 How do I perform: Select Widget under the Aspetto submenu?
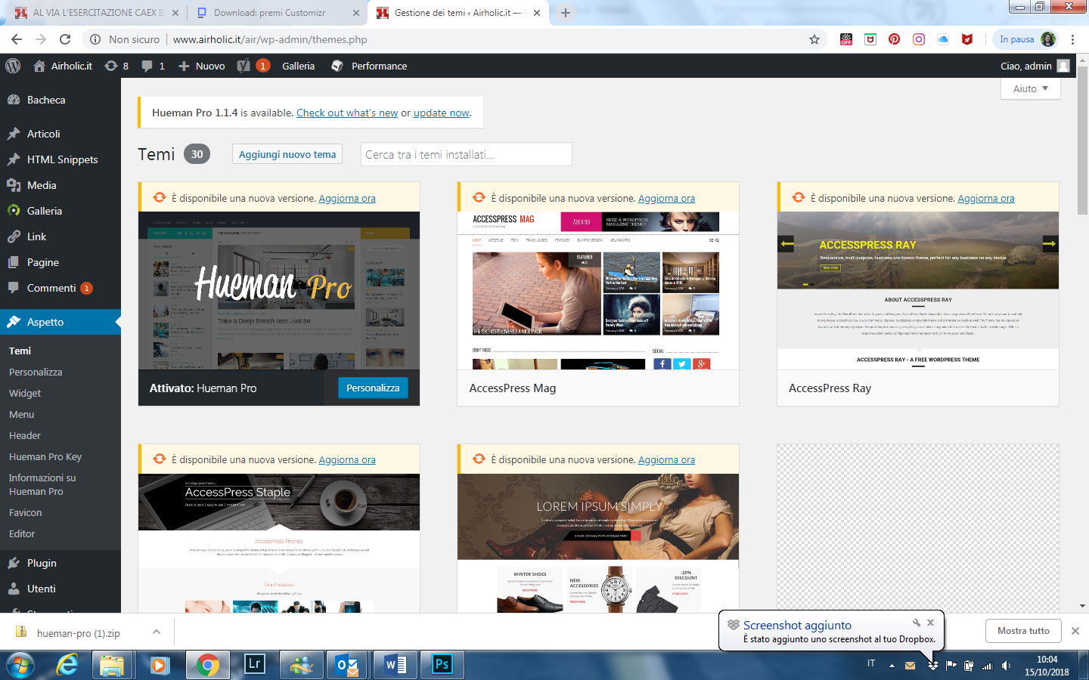[25, 393]
